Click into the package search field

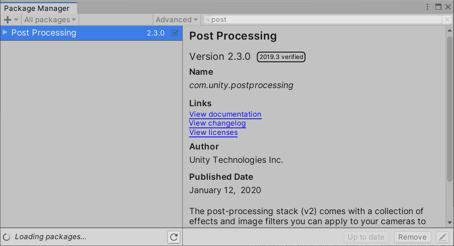[323, 20]
